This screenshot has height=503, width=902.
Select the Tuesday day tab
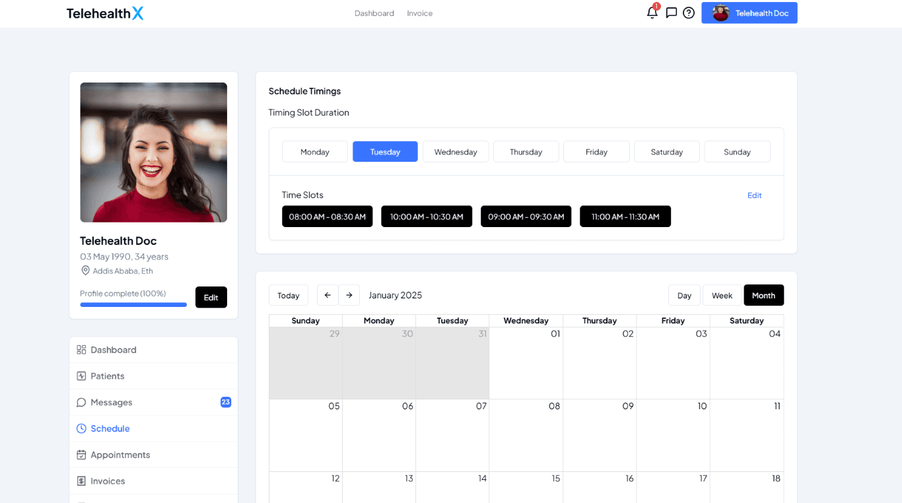[x=385, y=152]
